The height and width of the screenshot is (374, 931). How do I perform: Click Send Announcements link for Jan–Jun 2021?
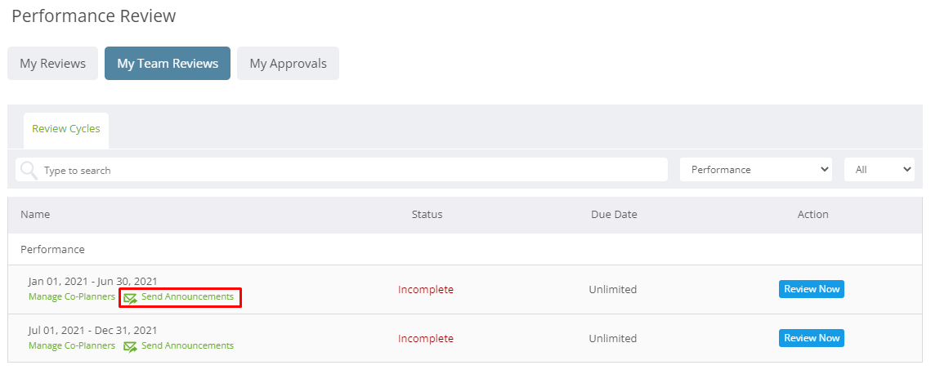188,296
